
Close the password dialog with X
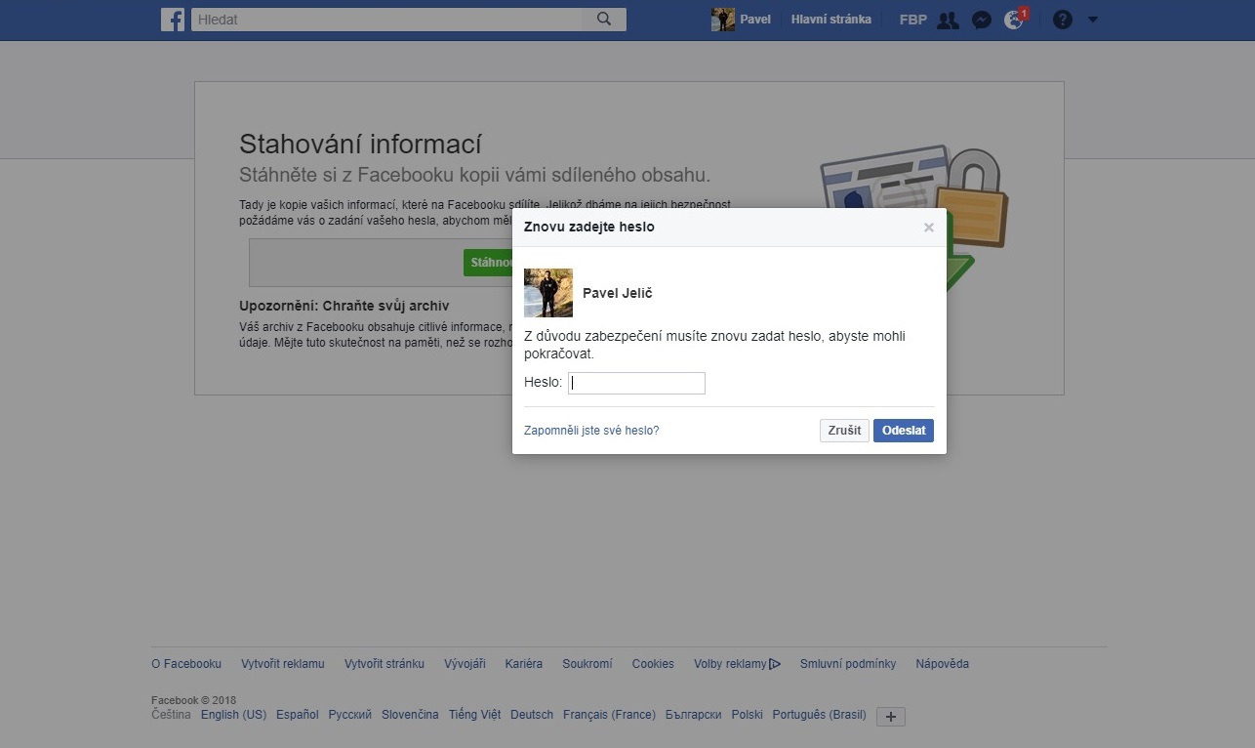point(928,228)
